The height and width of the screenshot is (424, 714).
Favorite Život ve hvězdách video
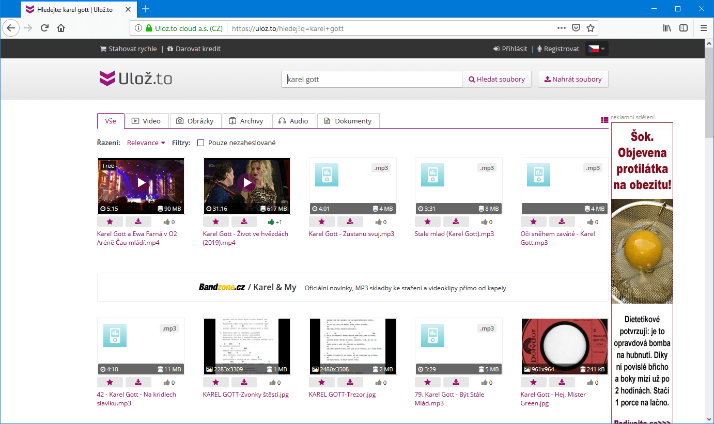[216, 222]
